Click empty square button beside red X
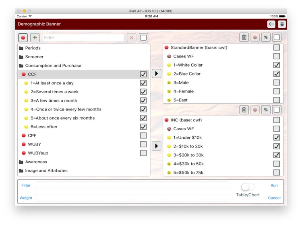This screenshot has height=226, width=302. tap(143, 37)
